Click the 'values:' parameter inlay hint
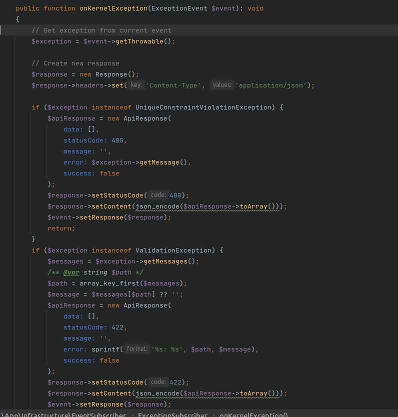 pyautogui.click(x=222, y=85)
